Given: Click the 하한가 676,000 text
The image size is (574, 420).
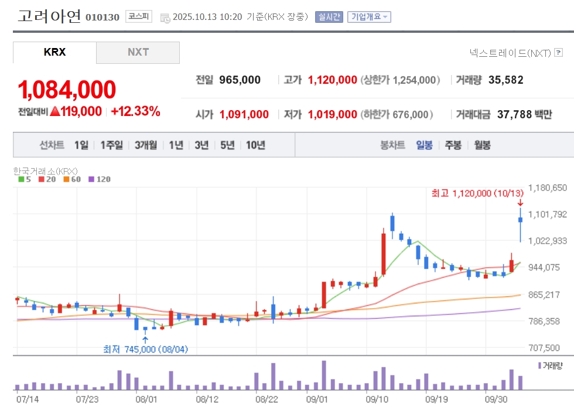Looking at the screenshot, I should 397,115.
